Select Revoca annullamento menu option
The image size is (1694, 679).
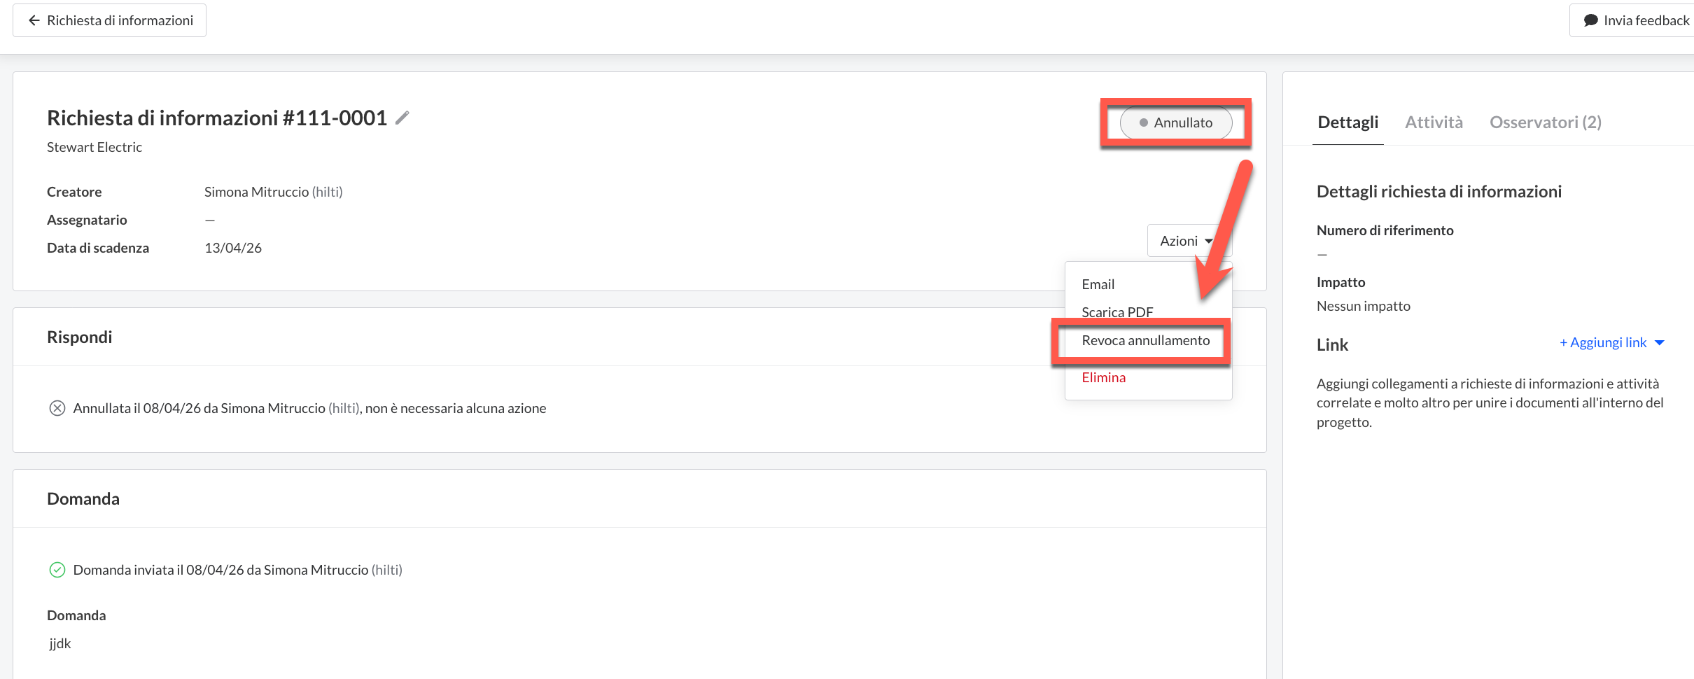1145,340
